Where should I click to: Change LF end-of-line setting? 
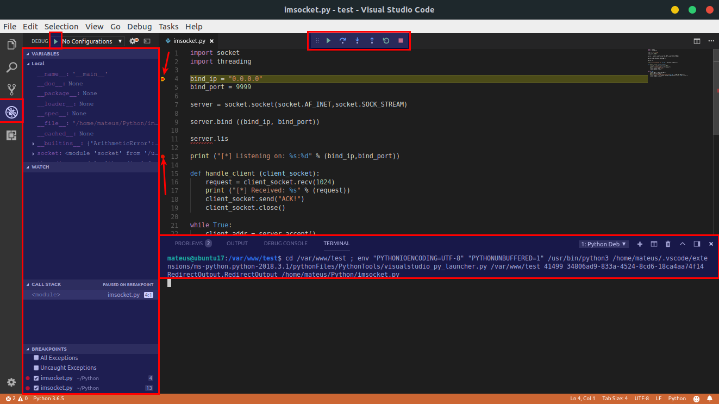click(659, 399)
